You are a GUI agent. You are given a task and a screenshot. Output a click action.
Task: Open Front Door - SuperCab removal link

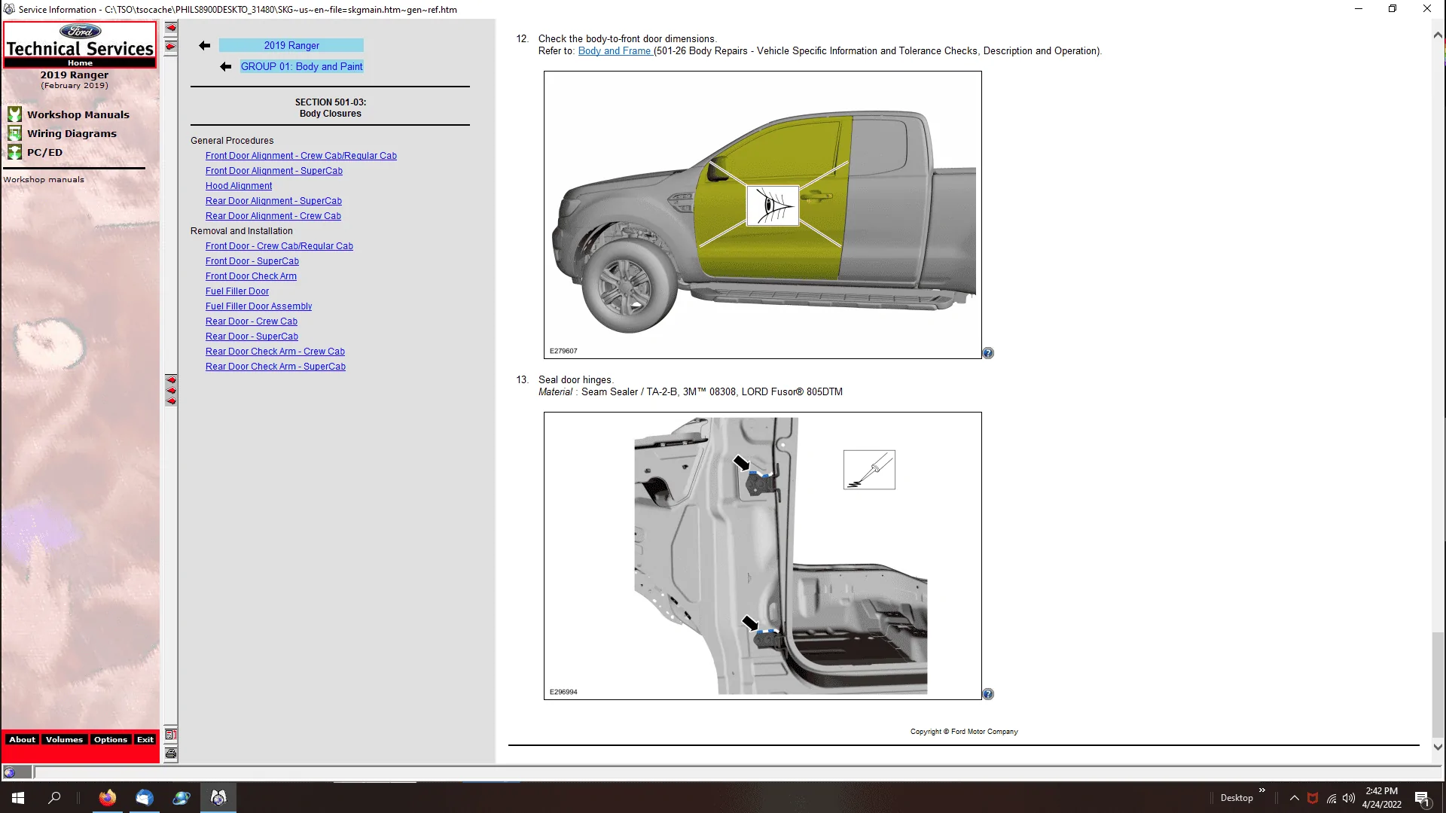[252, 261]
